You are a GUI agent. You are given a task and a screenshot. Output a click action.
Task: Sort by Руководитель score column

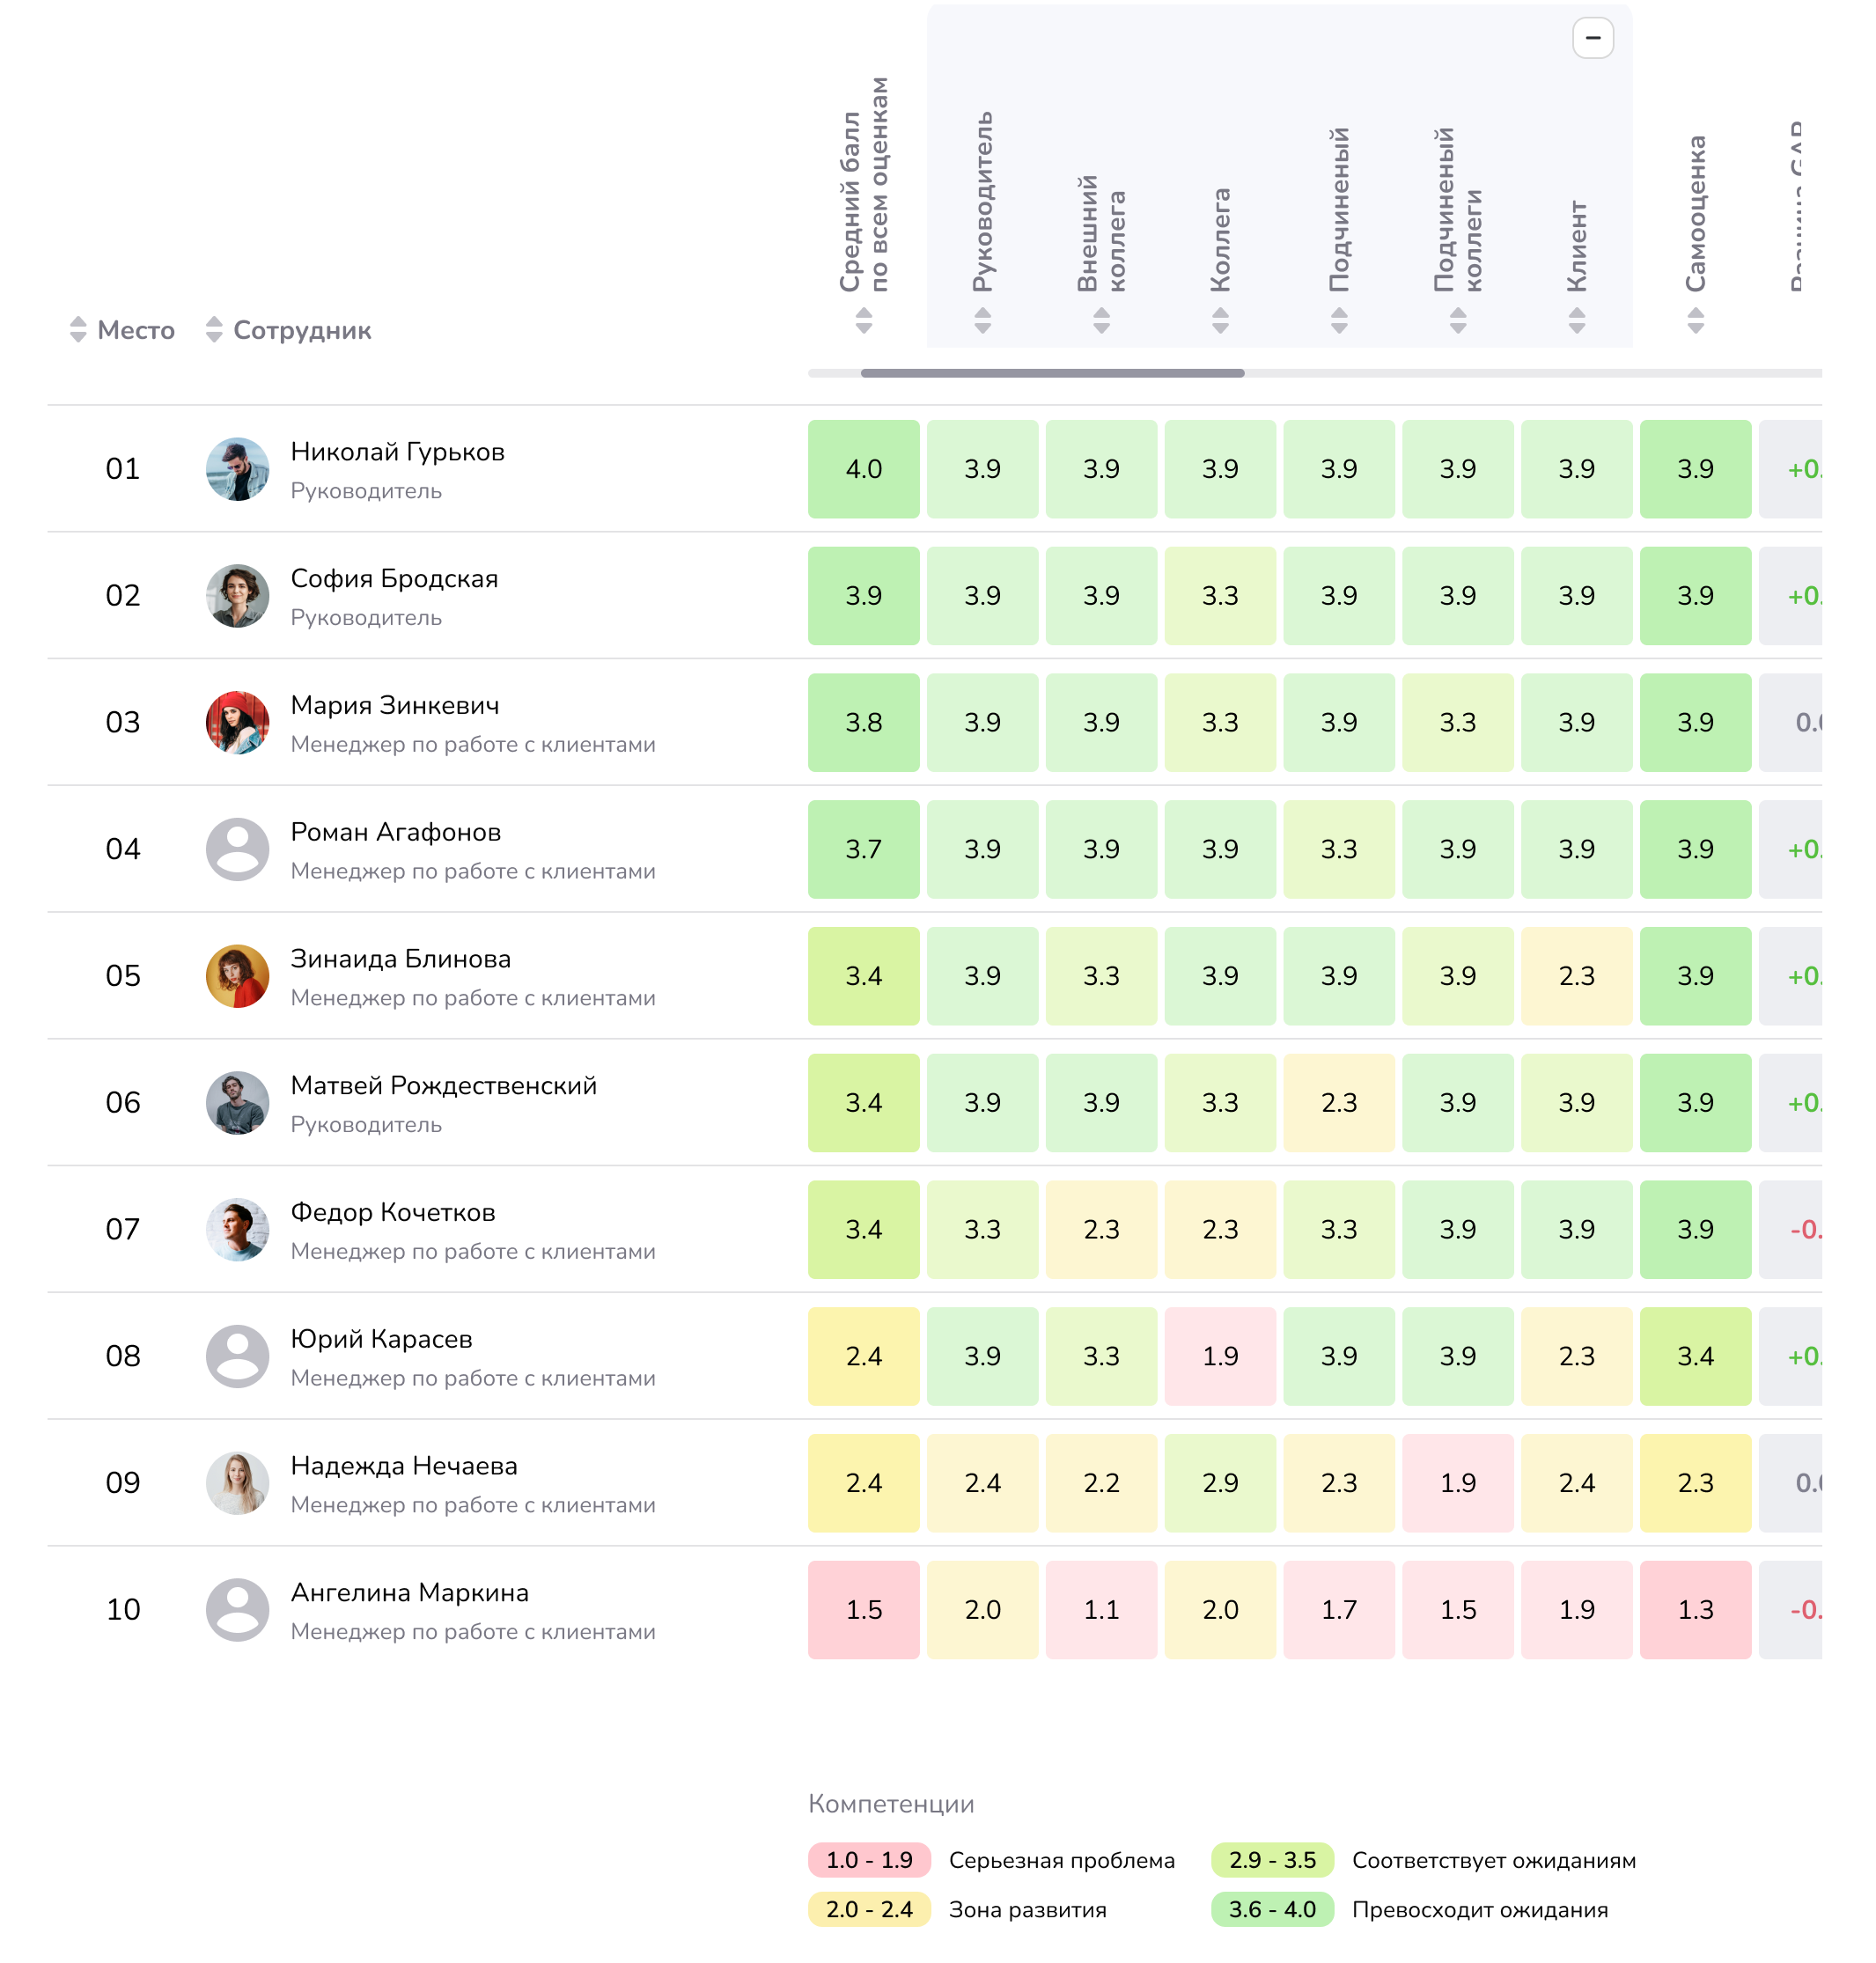982,321
